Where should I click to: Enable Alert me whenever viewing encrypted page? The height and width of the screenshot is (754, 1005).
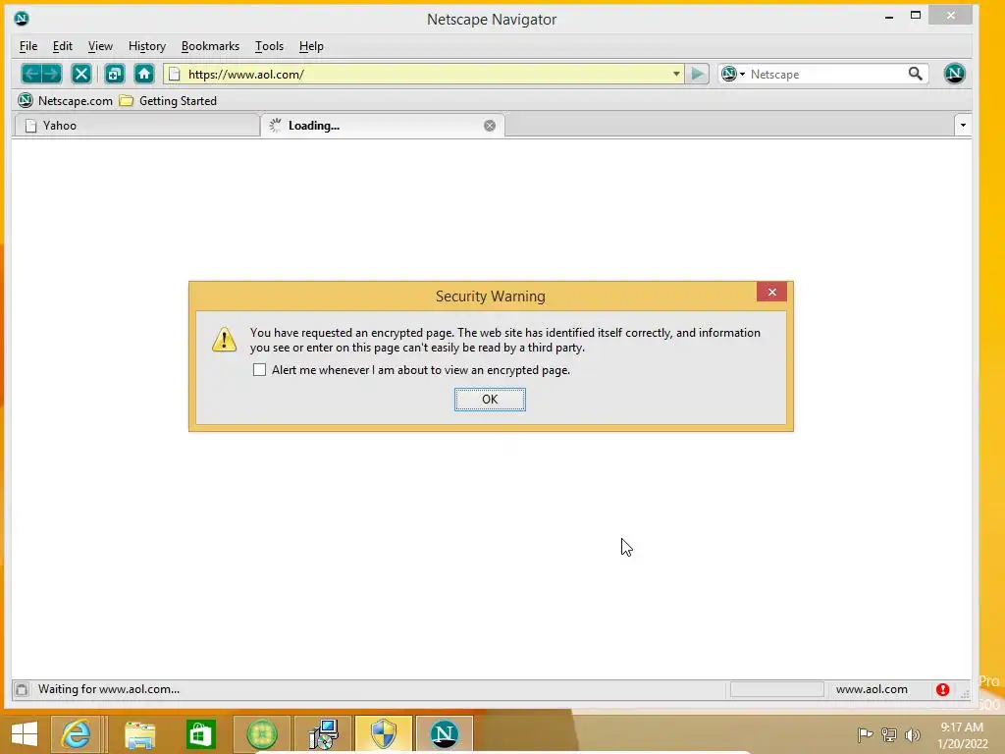point(259,370)
